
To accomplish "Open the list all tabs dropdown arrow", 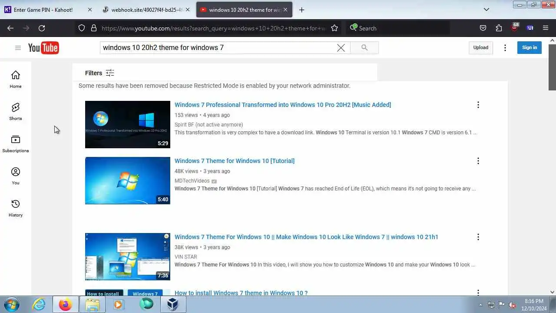I will [486, 10].
